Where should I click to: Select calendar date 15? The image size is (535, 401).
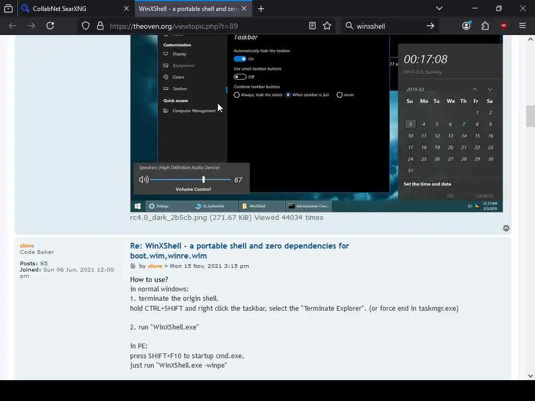click(x=477, y=136)
